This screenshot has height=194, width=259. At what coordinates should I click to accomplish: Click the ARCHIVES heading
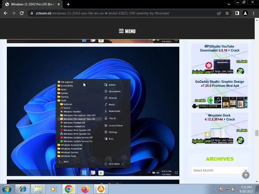point(220,159)
